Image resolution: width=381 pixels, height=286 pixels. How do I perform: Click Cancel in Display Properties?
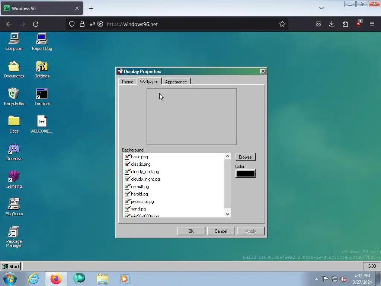coord(221,231)
